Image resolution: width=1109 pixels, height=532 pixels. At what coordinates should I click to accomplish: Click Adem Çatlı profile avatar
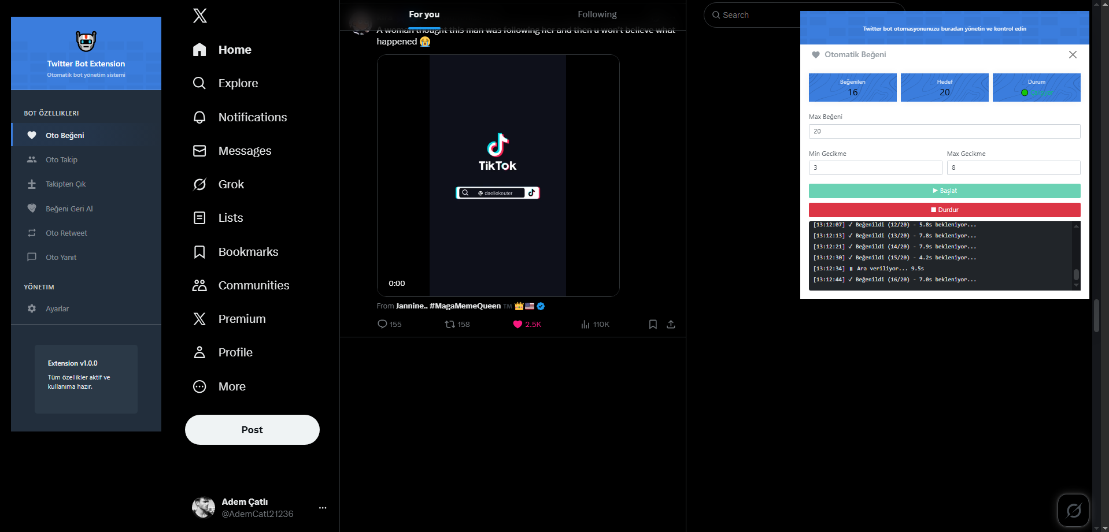pos(204,508)
